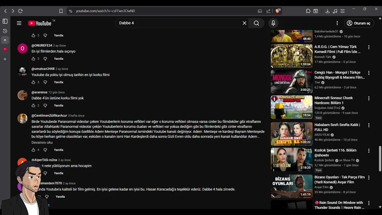Image resolution: width=382 pixels, height=215 pixels.
Task: Go to YouTube home via logo
Action: 40,23
